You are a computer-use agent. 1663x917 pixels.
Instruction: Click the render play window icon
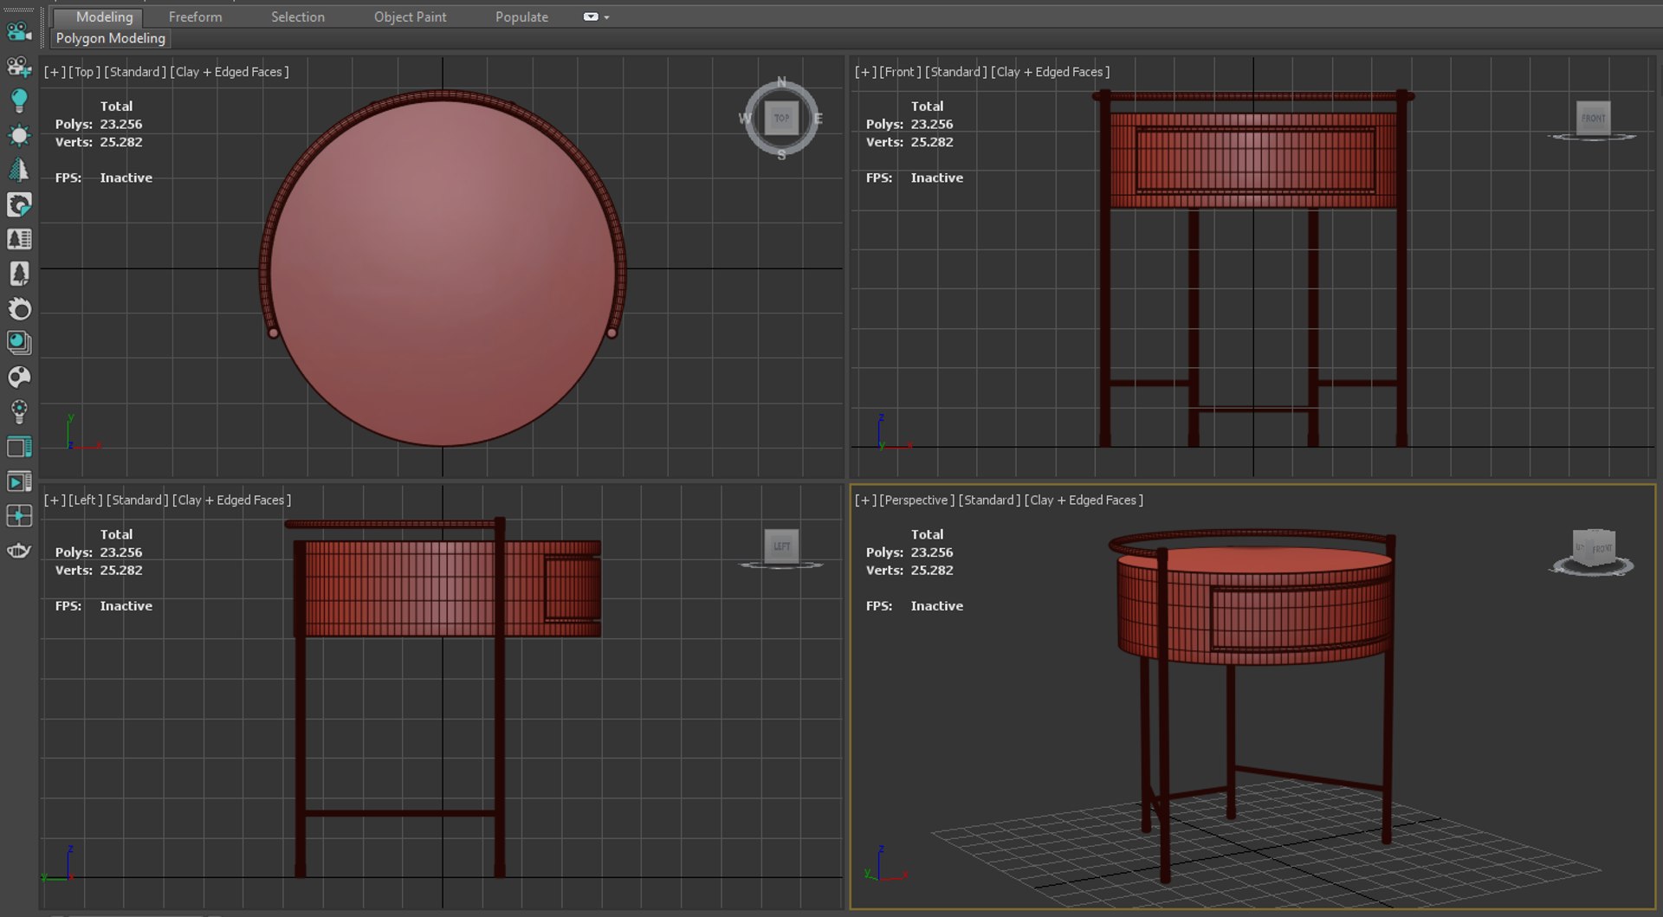point(18,481)
